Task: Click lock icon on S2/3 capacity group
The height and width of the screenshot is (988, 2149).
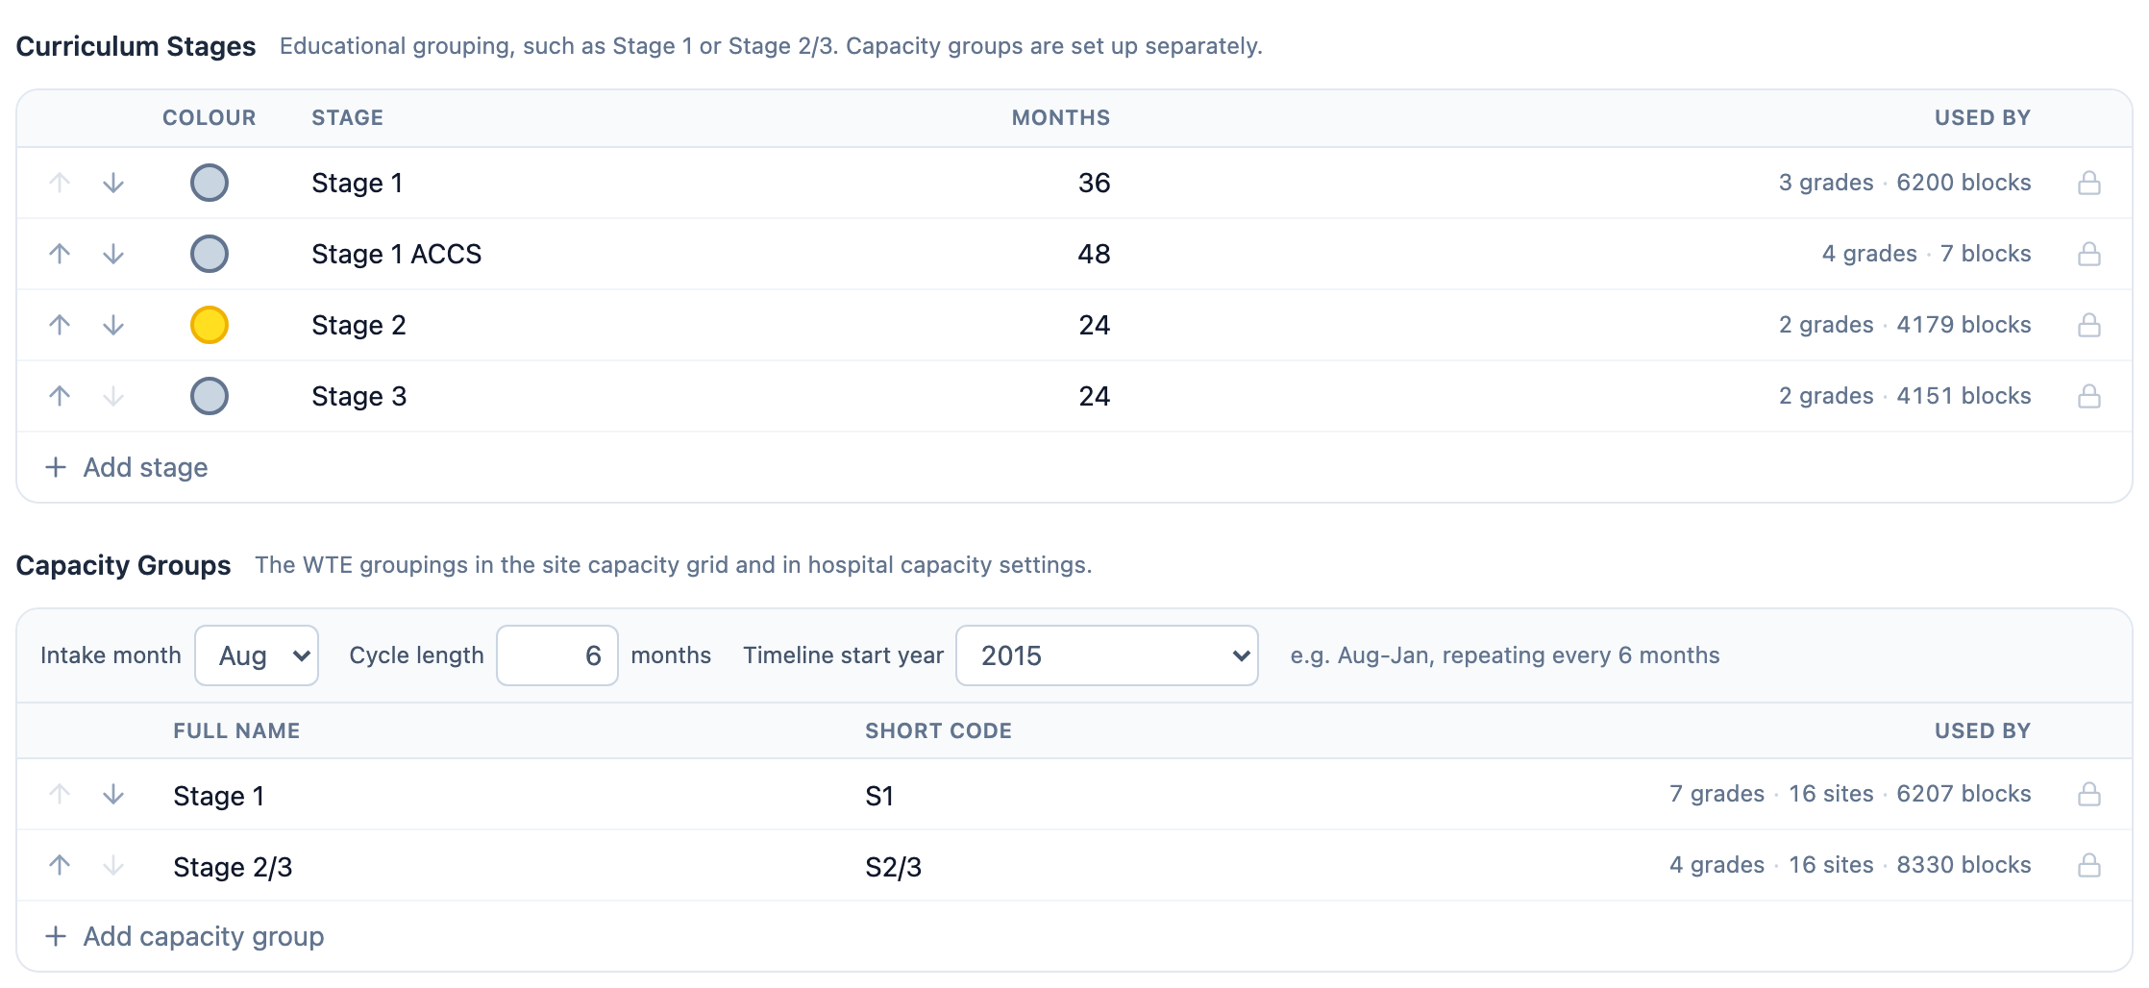Action: tap(2088, 865)
